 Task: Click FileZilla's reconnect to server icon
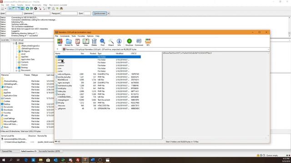(x=44, y=9)
